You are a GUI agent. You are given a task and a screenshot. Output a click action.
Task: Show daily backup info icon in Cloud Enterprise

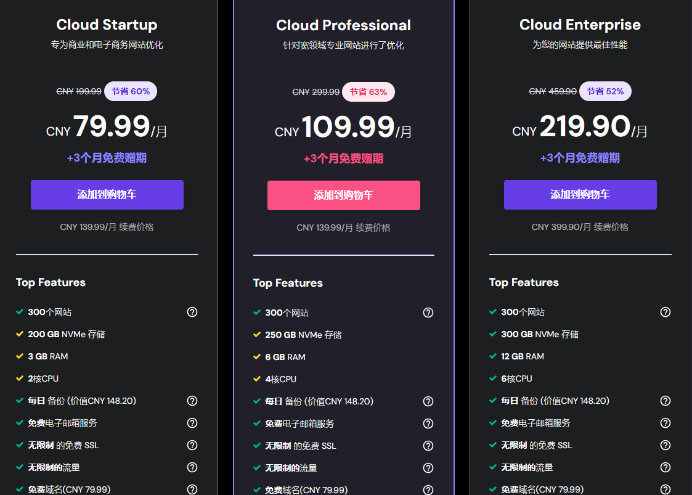tap(665, 401)
